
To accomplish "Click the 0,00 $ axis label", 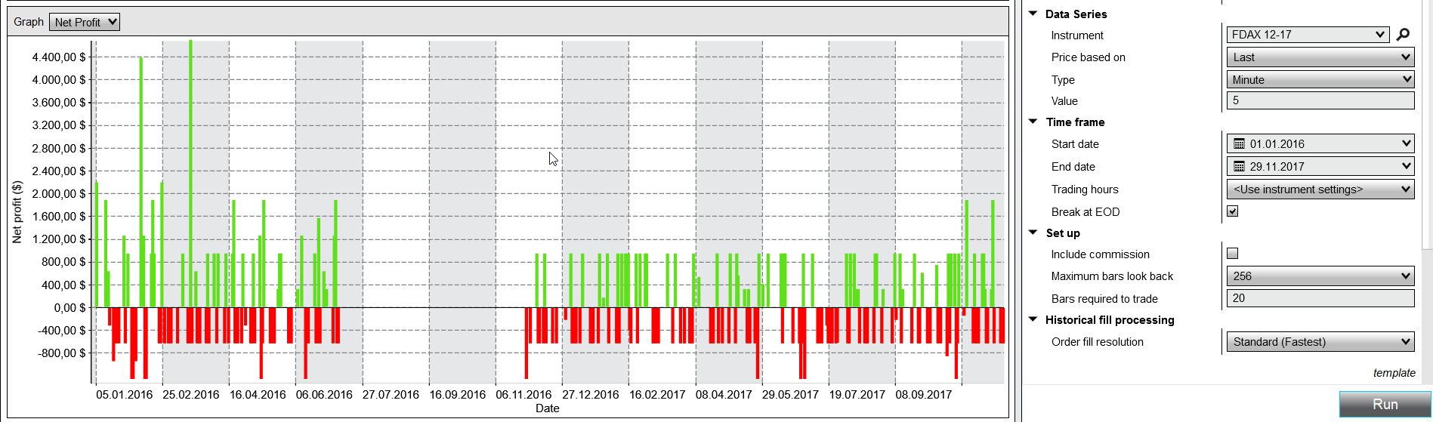I will pos(69,307).
